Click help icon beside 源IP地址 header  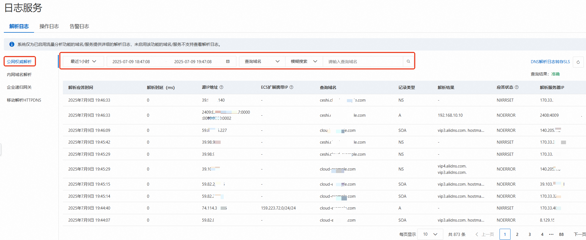tap(221, 87)
